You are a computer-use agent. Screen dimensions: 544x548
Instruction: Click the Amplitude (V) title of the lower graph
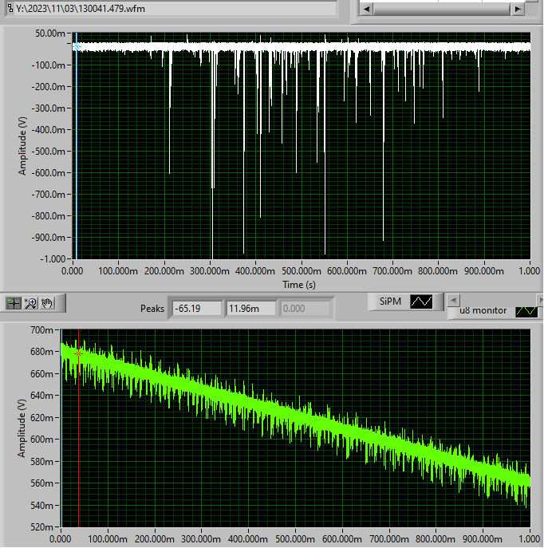click(x=22, y=428)
